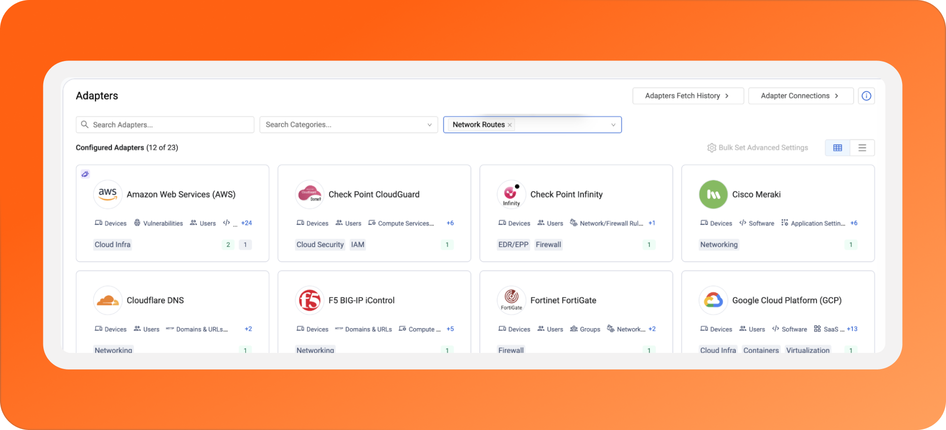The width and height of the screenshot is (946, 430).
Task: Open the Amazon Web Services (AWS) adapter title
Action: 181,194
